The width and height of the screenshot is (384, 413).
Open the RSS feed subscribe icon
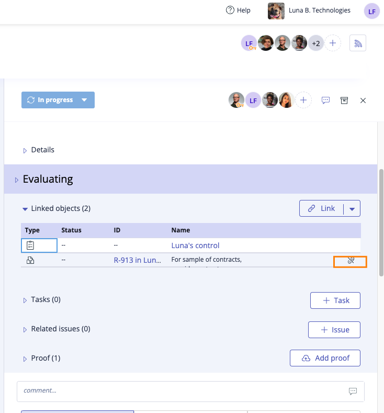click(x=358, y=43)
